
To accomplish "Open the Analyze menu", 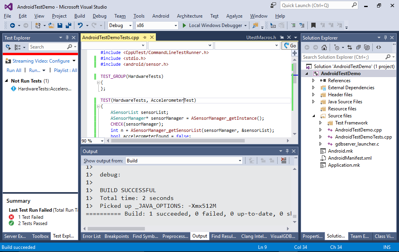I will (234, 16).
